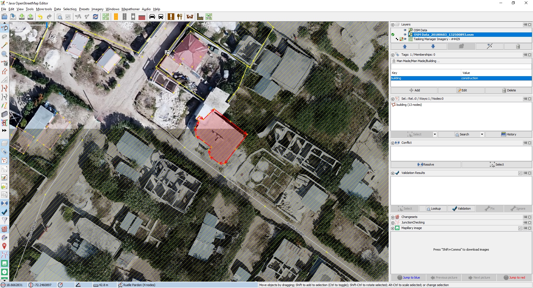
Task: Click the trash icon to delete layer
Action: tap(518, 47)
